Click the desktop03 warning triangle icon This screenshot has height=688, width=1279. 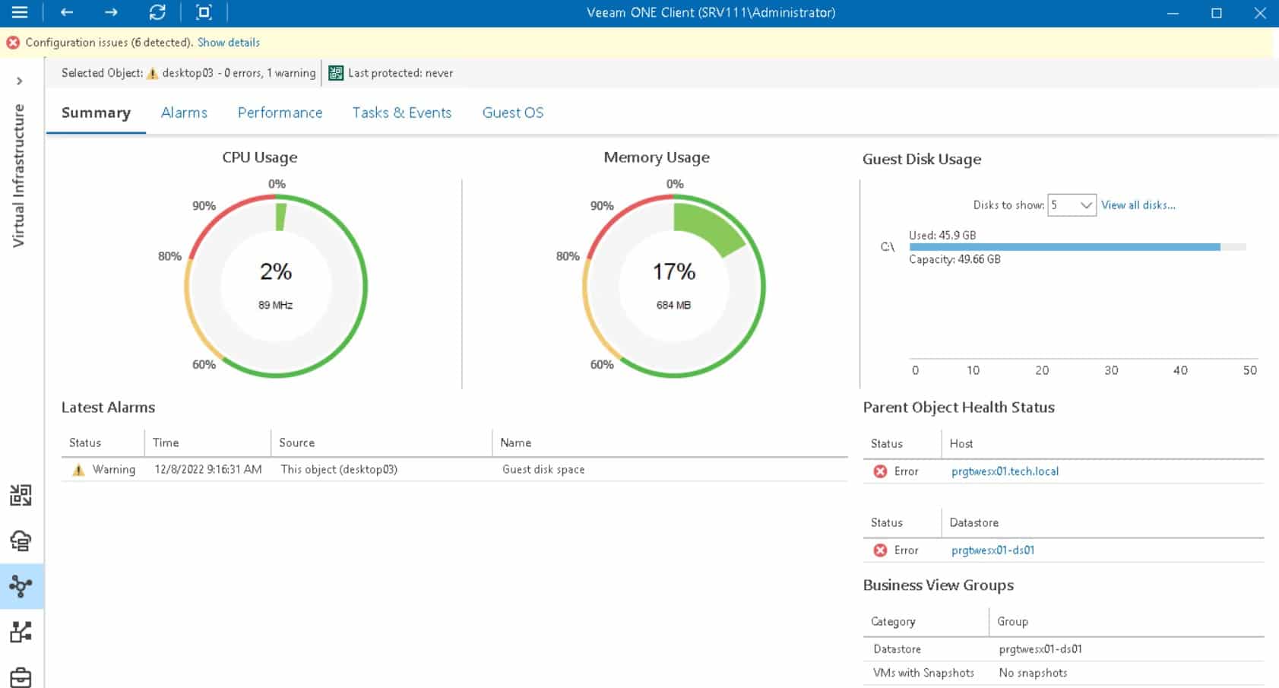pyautogui.click(x=152, y=73)
